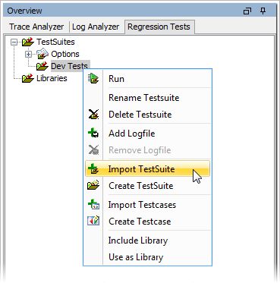
Task: Collapse the TestSuites tree node
Action: tap(14, 42)
